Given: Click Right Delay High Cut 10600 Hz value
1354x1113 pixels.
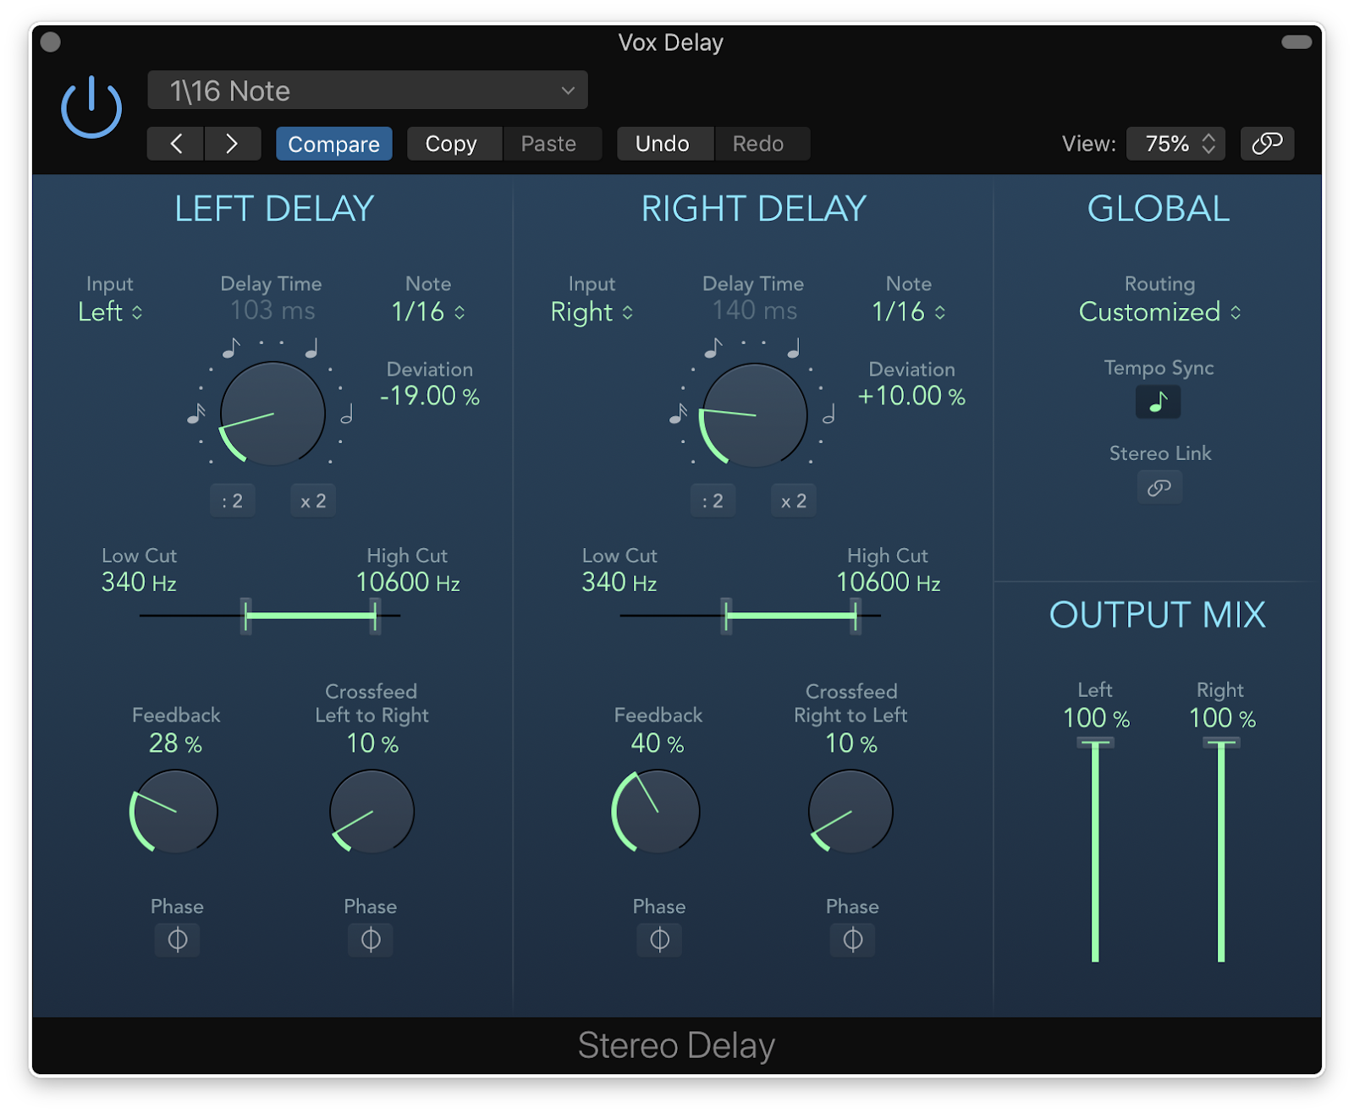Looking at the screenshot, I should pyautogui.click(x=889, y=582).
